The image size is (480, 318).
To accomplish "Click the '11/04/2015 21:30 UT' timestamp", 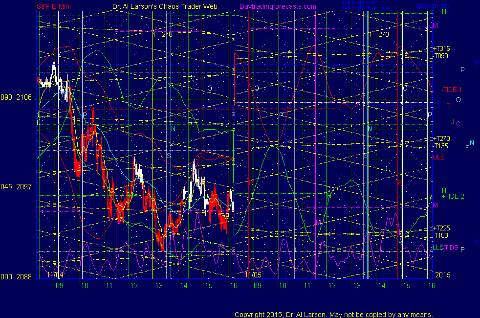I will tap(363, 3).
